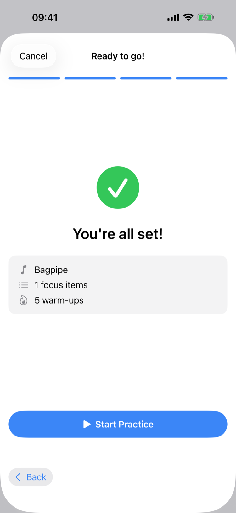Select the fourth progress step segment
Image resolution: width=236 pixels, height=513 pixels.
(x=201, y=78)
